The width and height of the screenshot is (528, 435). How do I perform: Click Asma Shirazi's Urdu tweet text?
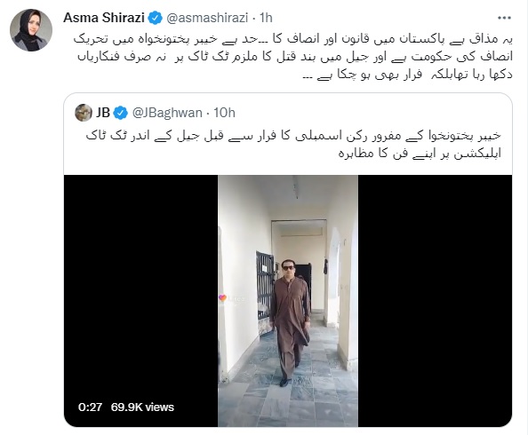click(x=293, y=57)
